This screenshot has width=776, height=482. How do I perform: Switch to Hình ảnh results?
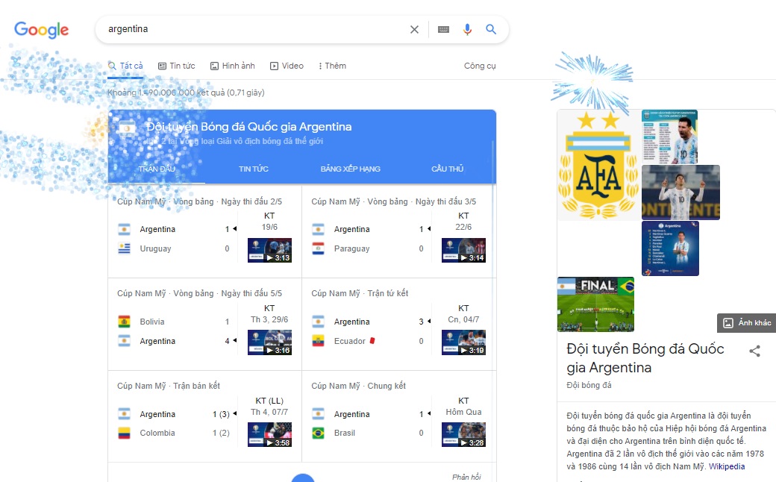coord(232,66)
